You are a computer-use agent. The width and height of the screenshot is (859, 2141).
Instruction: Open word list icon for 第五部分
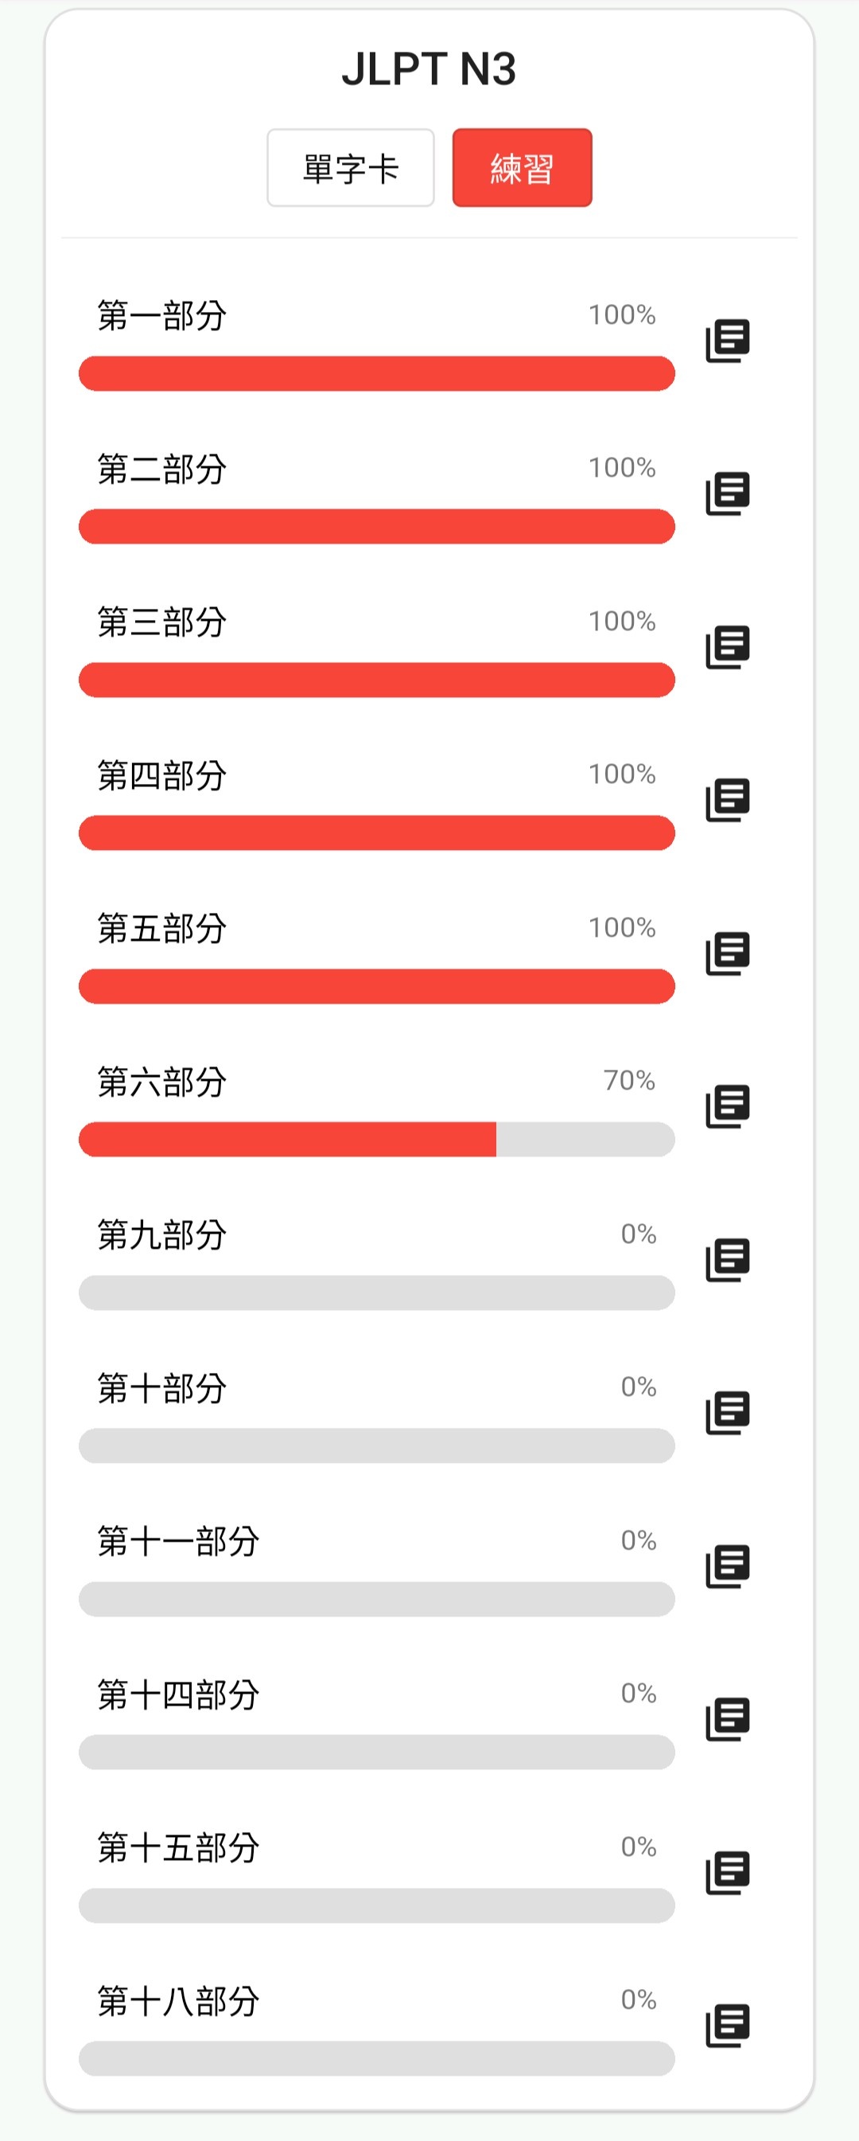coord(728,954)
